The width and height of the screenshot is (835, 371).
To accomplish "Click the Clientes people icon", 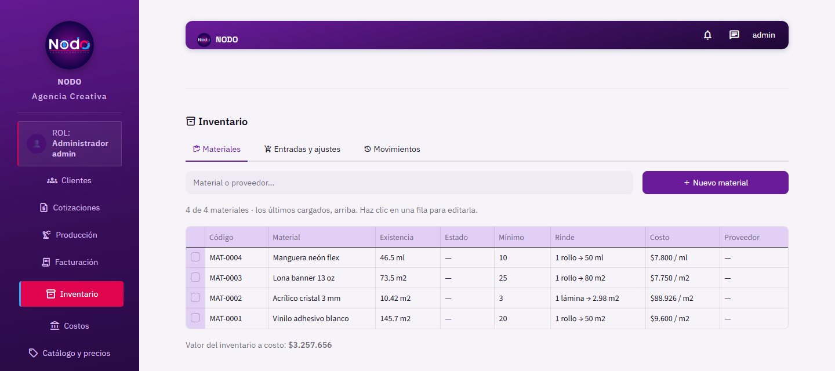I will 52,180.
